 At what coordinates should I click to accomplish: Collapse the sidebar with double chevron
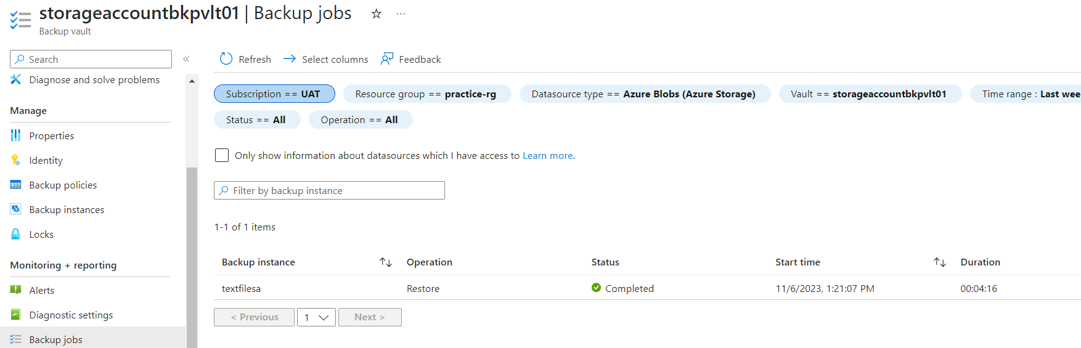pos(186,59)
